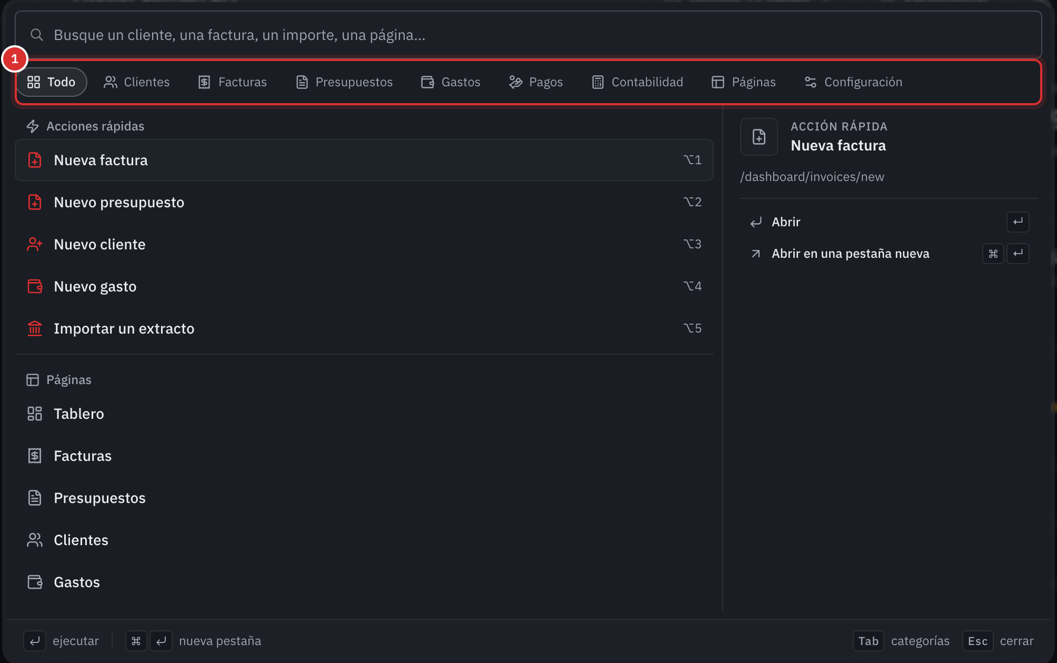Click the Nuevo gasto wallet icon
Viewport: 1057px width, 663px height.
(x=35, y=286)
